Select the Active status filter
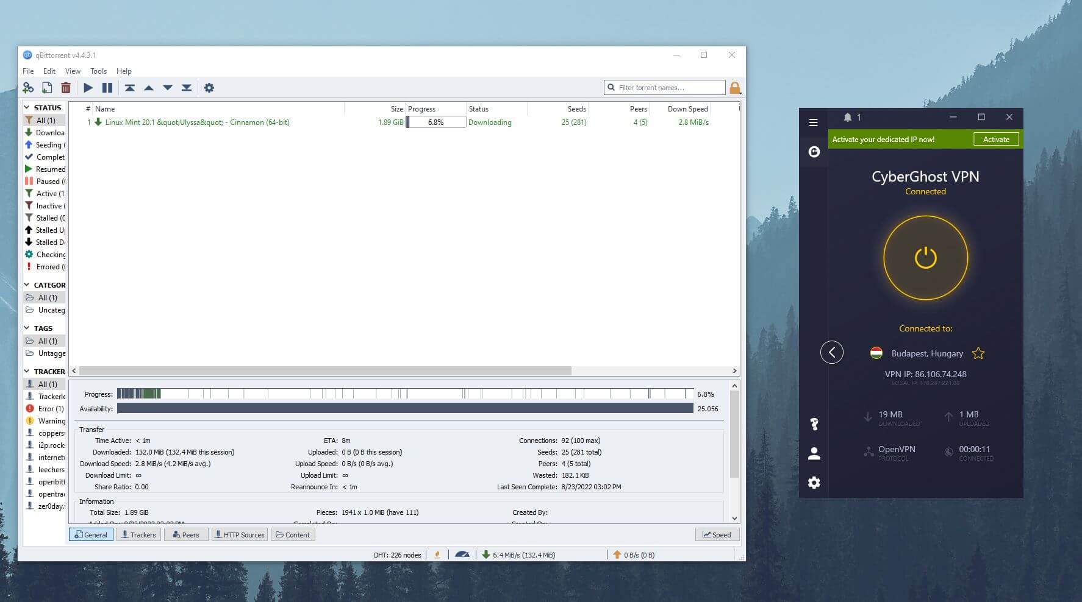Viewport: 1082px width, 602px height. 45,194
